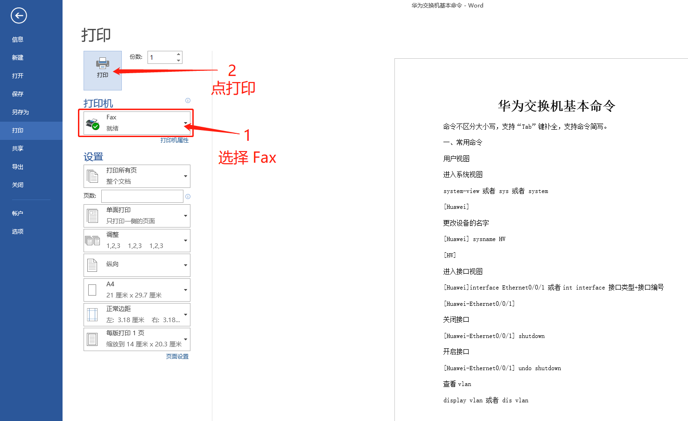The image size is (688, 421).
Task: Click the 纵向 portrait orientation icon
Action: click(x=93, y=265)
